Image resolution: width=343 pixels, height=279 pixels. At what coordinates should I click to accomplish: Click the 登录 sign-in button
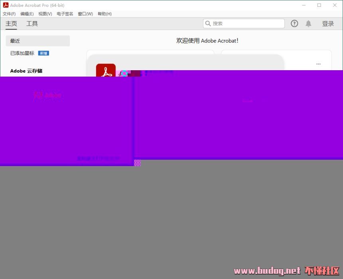pos(328,24)
